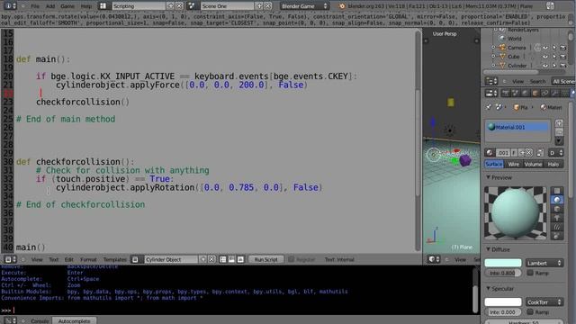Open the 3D viewport editor type selector

coord(434,259)
